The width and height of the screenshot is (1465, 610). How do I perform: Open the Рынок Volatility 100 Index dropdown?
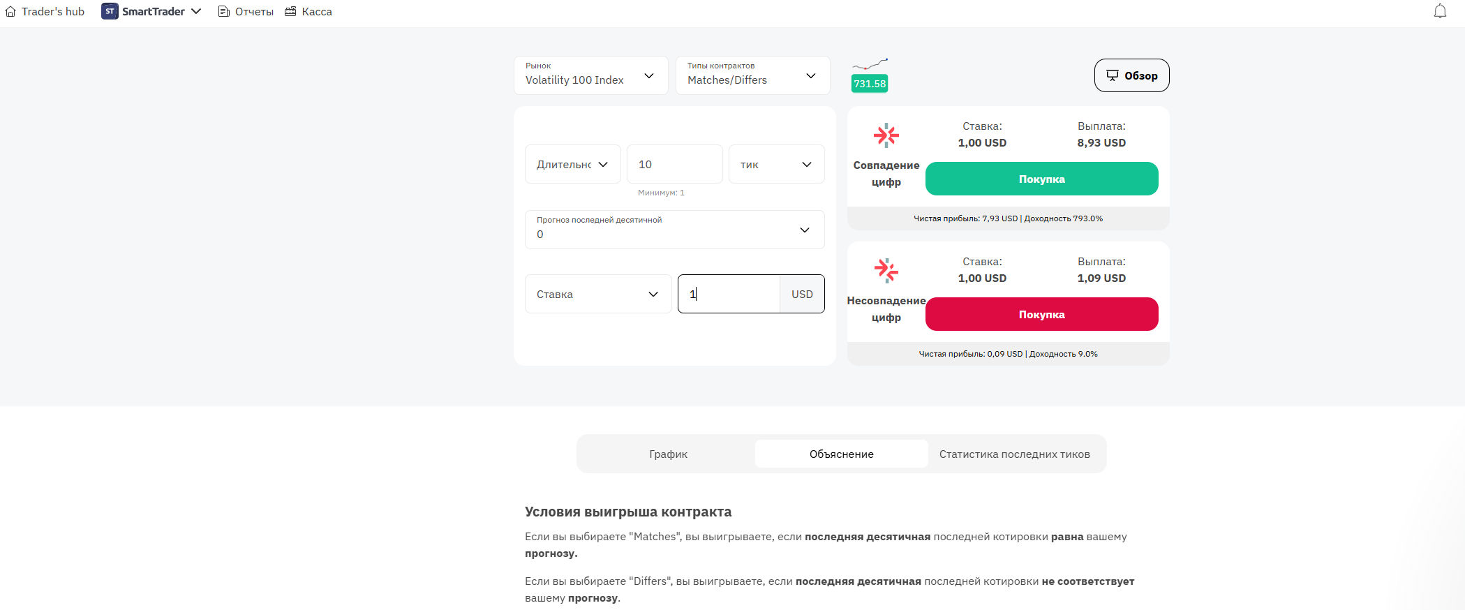[x=590, y=75]
